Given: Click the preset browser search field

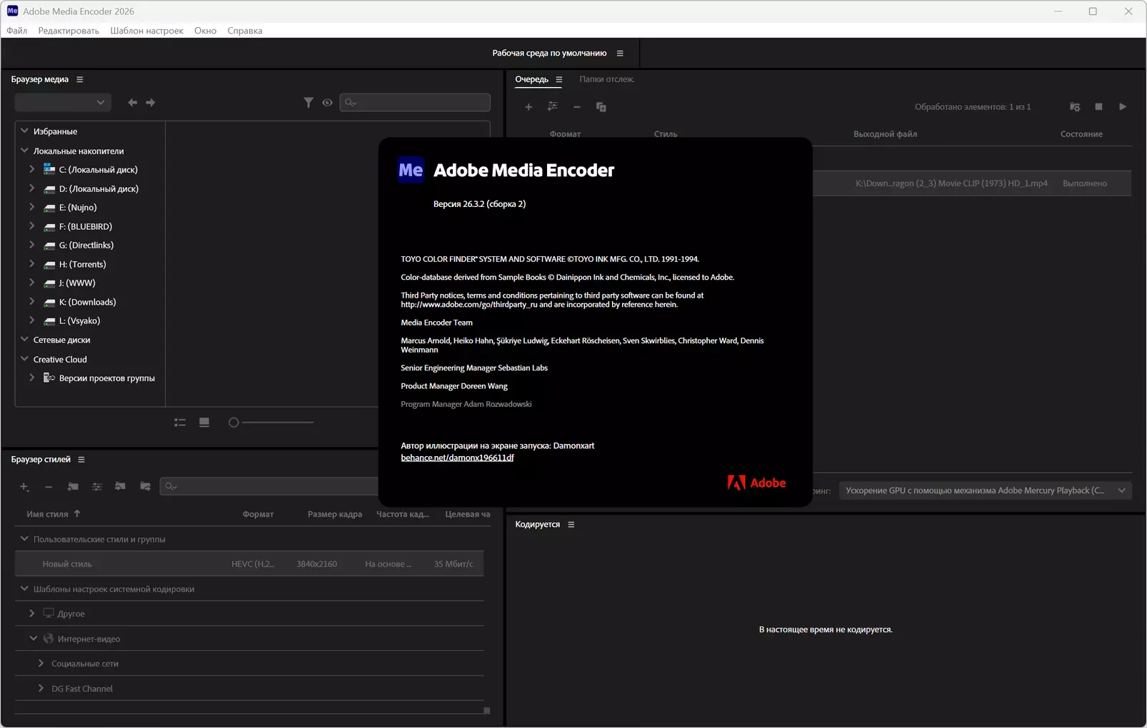Looking at the screenshot, I should point(269,487).
